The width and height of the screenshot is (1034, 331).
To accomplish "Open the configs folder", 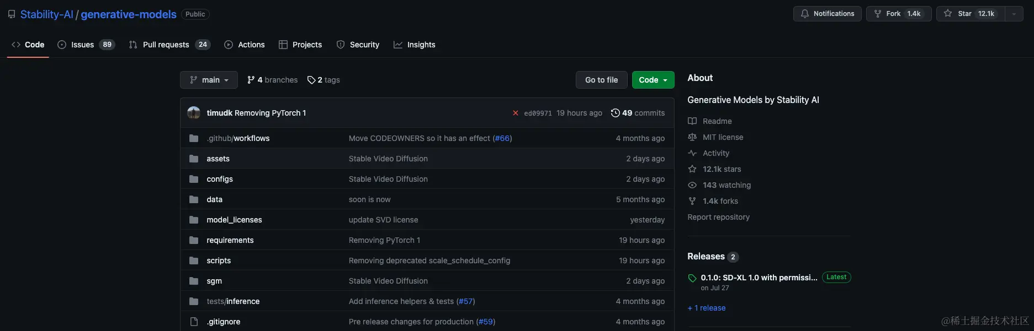I will [x=220, y=179].
